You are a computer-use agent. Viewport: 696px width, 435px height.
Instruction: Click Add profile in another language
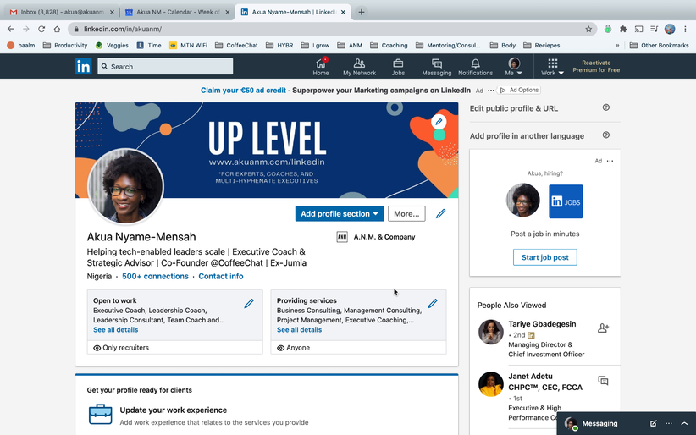pos(527,136)
